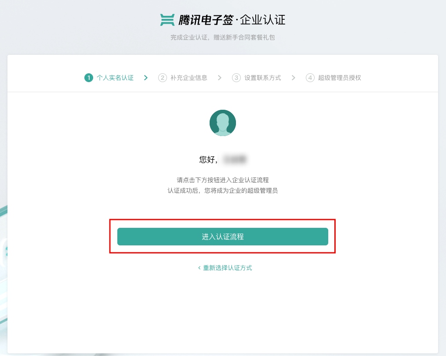446x356 pixels.
Task: Select the step 4 numbered circle
Action: tap(310, 78)
